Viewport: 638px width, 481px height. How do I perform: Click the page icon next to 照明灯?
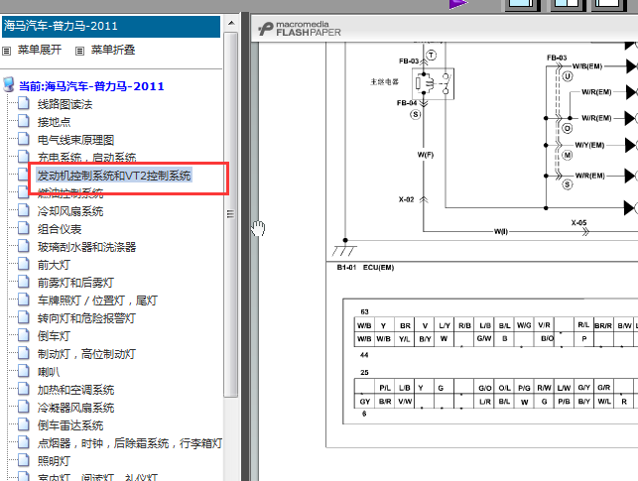(x=24, y=460)
